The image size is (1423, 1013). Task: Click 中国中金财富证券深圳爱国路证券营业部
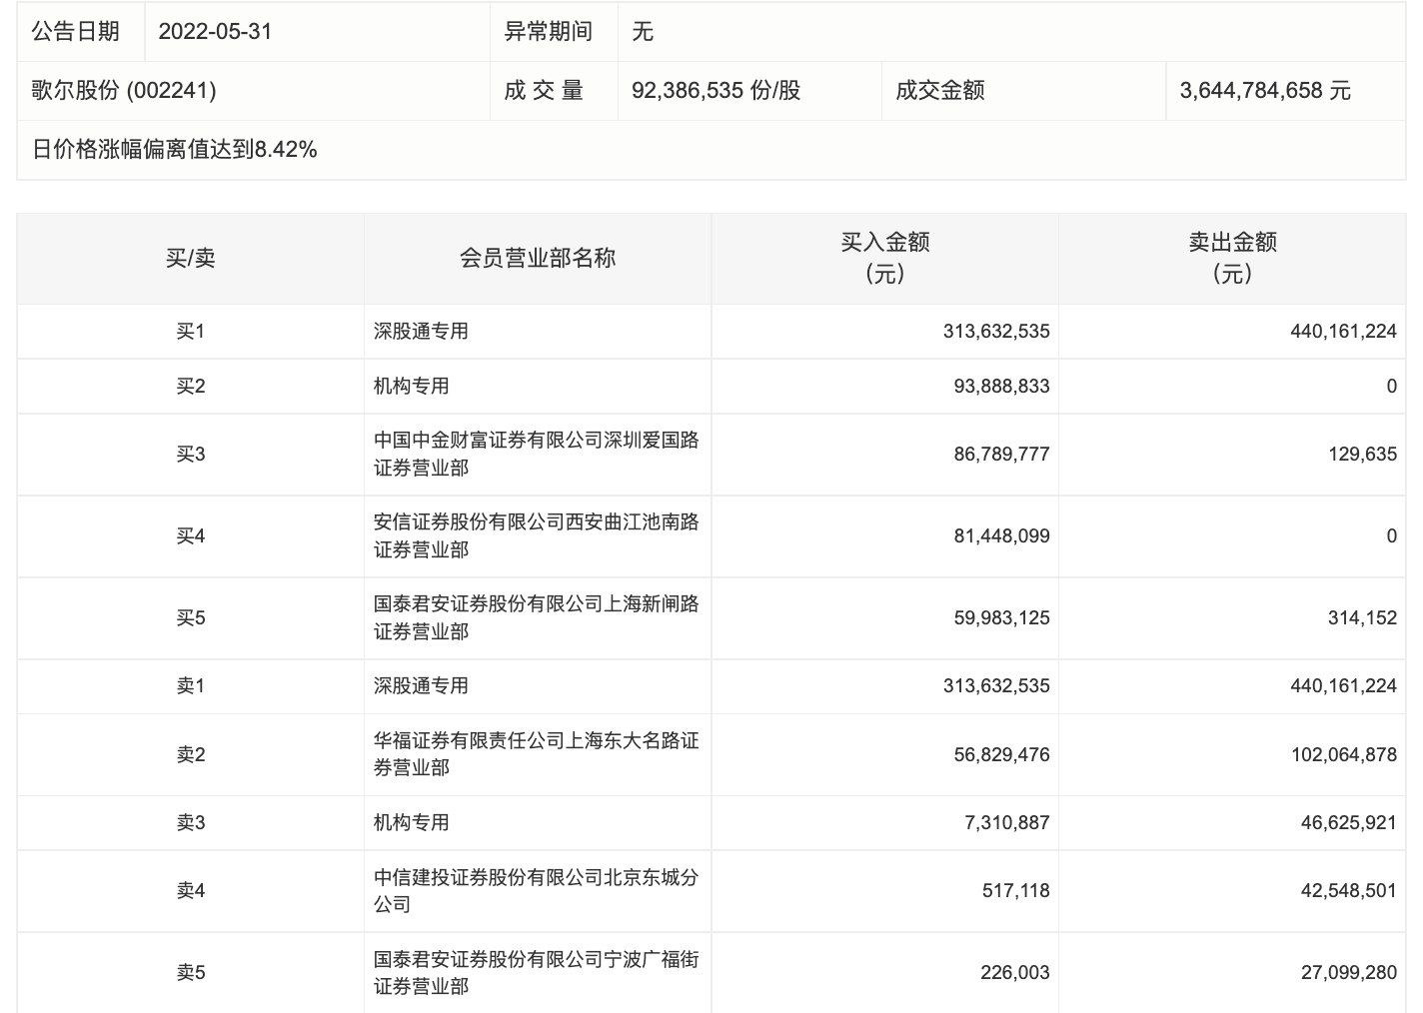(x=537, y=454)
